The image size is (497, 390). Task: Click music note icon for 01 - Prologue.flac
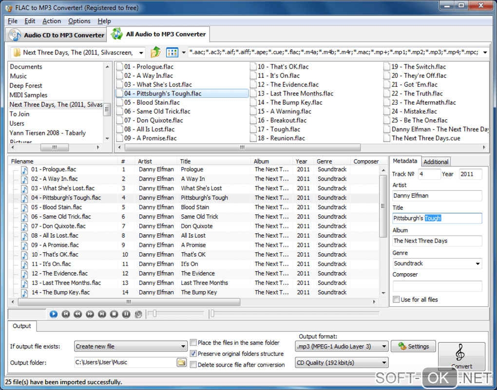24,170
